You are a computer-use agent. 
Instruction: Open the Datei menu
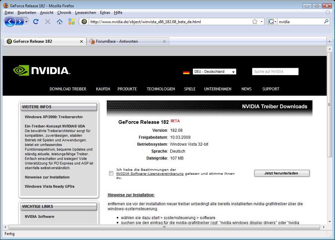(9, 13)
